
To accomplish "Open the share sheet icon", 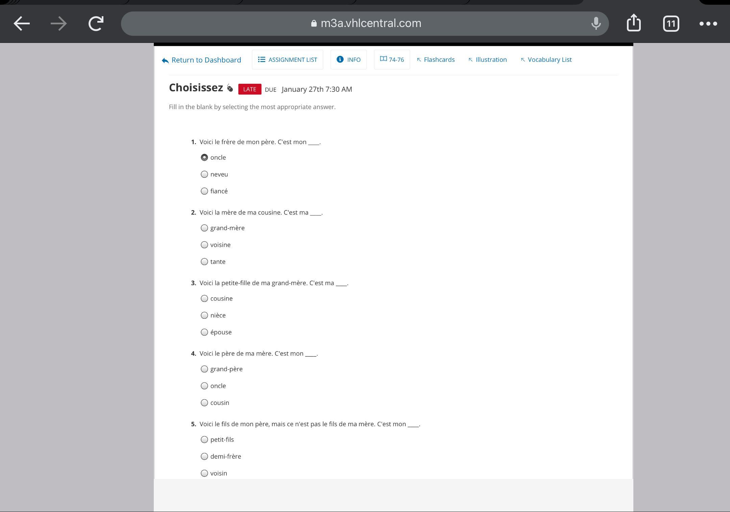I will [x=634, y=23].
